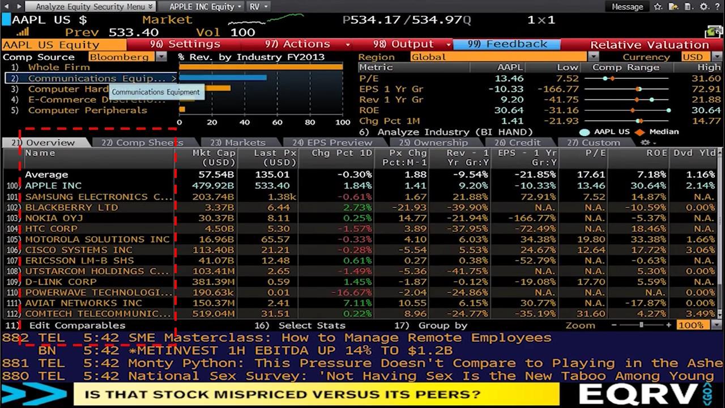Go back with the left arrow icon

click(x=7, y=7)
